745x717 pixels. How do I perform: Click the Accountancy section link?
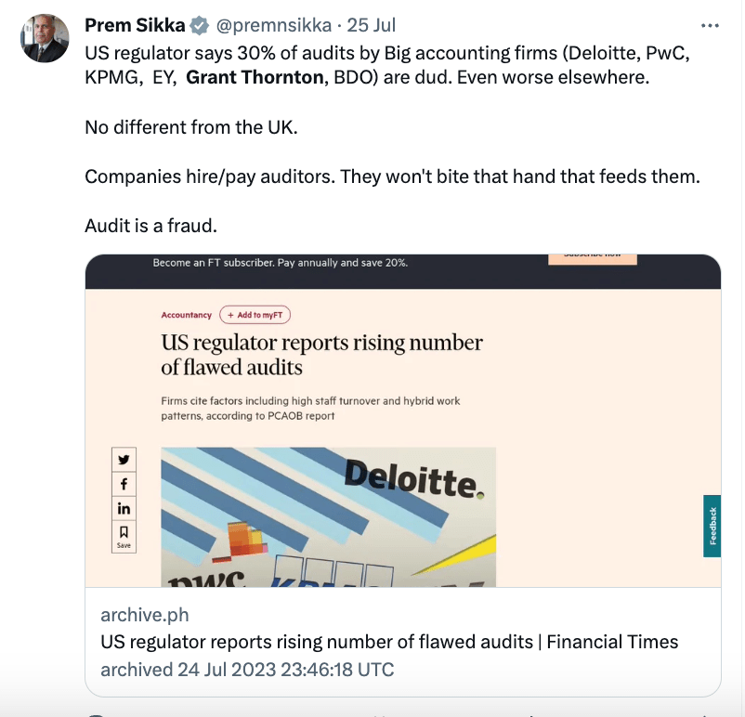point(187,316)
